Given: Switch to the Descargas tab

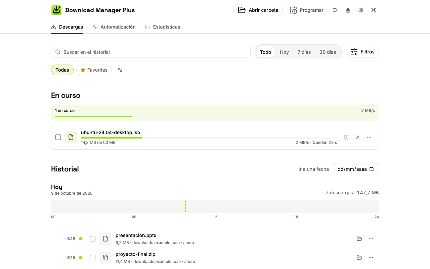Looking at the screenshot, I should pyautogui.click(x=67, y=27).
